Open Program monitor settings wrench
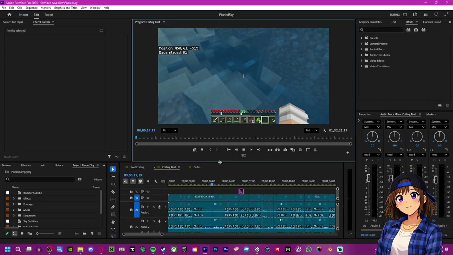The width and height of the screenshot is (453, 255). 324,130
